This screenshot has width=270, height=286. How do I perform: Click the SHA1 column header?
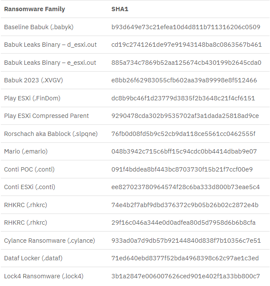(x=119, y=9)
